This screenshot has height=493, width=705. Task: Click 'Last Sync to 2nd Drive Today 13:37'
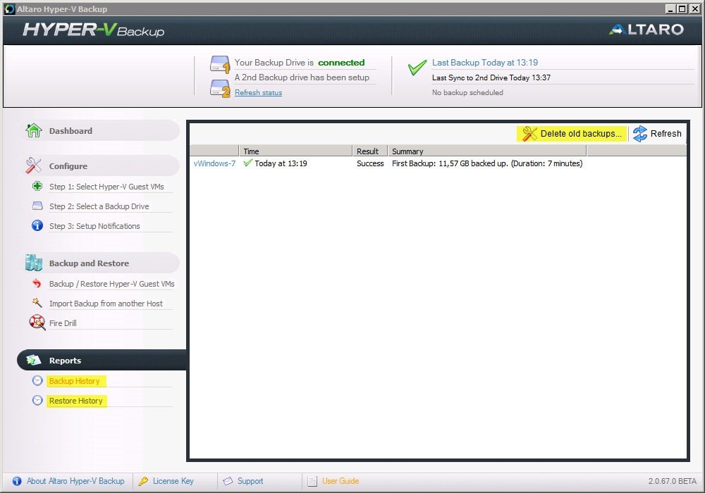491,77
